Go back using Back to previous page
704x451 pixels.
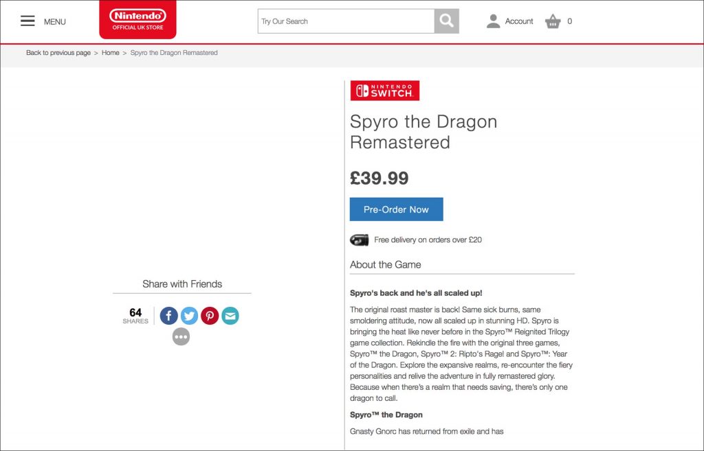58,53
